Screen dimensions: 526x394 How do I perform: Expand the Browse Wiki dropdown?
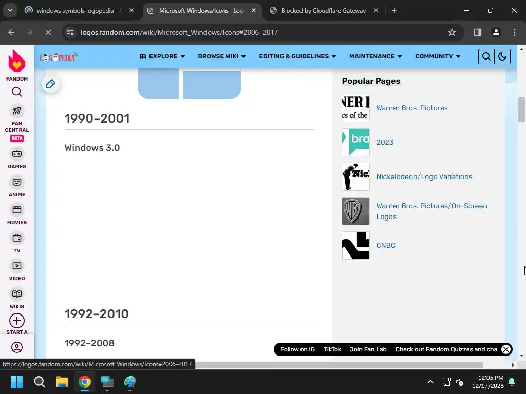pyautogui.click(x=222, y=56)
